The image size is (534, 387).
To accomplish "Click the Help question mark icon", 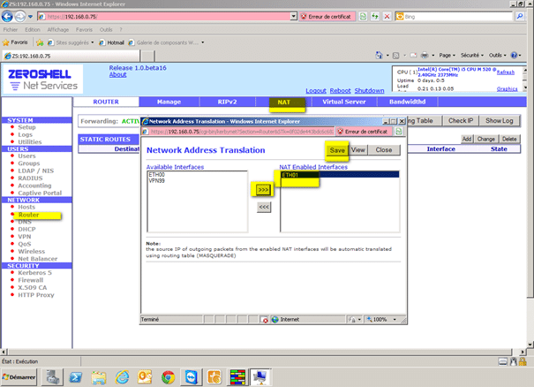I will point(515,55).
